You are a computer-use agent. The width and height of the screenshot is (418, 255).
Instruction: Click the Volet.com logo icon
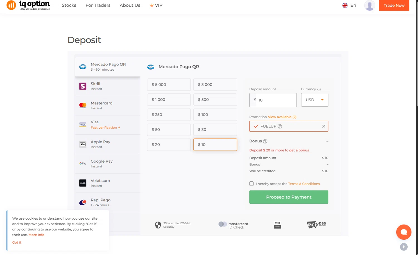[x=83, y=183]
